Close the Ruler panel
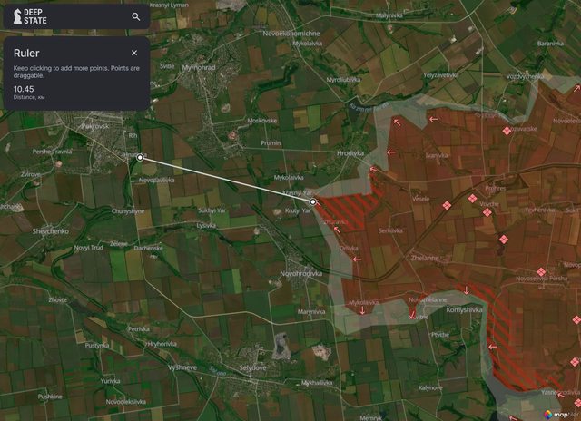Screen dimensions: 581x421 (x=134, y=54)
